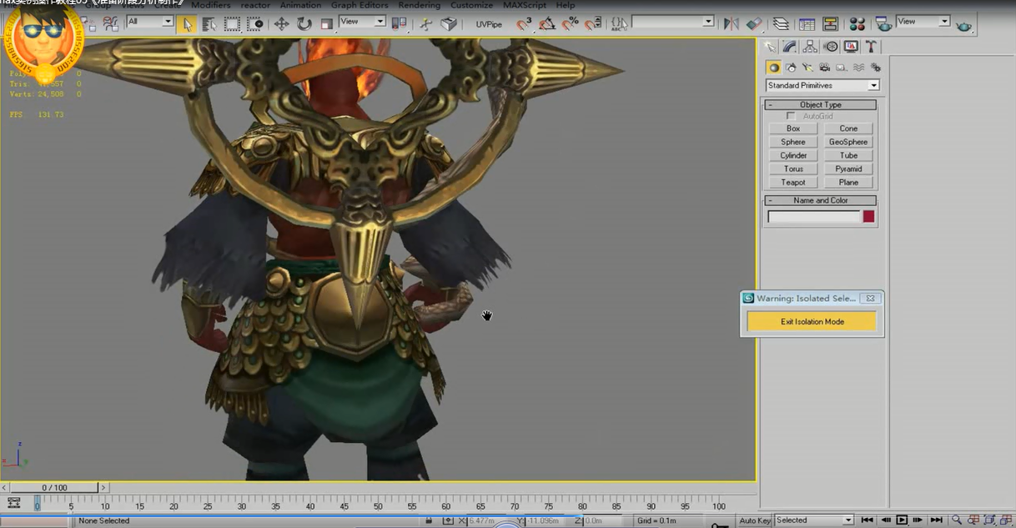Screen dimensions: 1016x528
Task: Open Select by Name tool
Action: (x=209, y=24)
